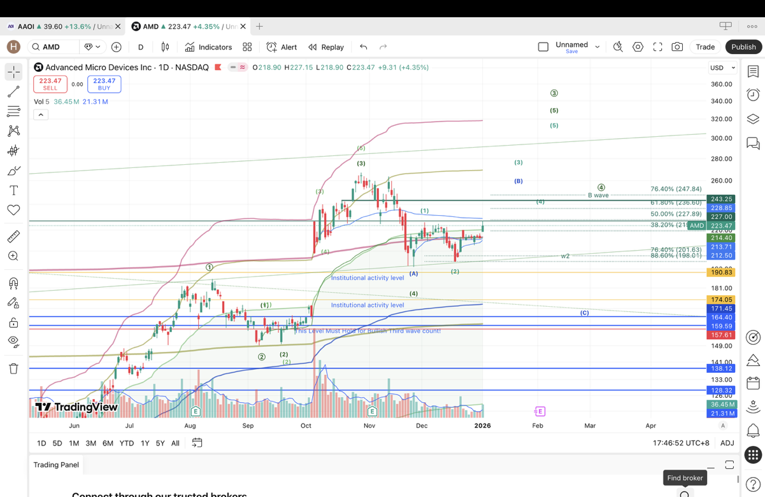Open the USD currency dropdown
The image size is (765, 497).
(722, 67)
